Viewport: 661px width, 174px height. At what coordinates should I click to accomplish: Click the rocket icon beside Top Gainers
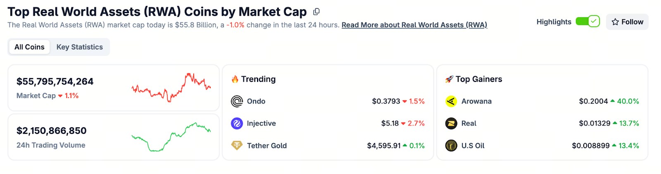449,79
